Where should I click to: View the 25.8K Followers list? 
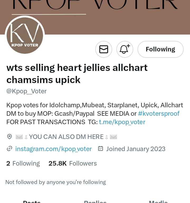click(73, 163)
